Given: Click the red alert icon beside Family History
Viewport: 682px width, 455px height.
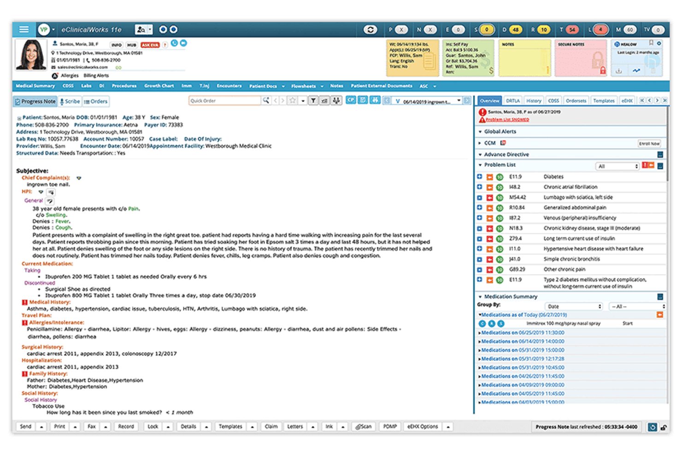Looking at the screenshot, I should (x=25, y=374).
